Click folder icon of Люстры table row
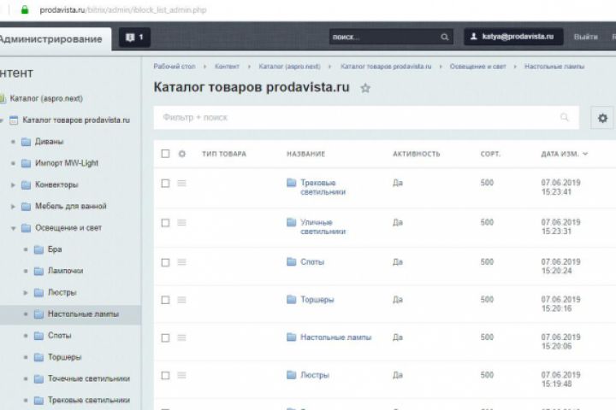The image size is (616, 410). tap(291, 375)
